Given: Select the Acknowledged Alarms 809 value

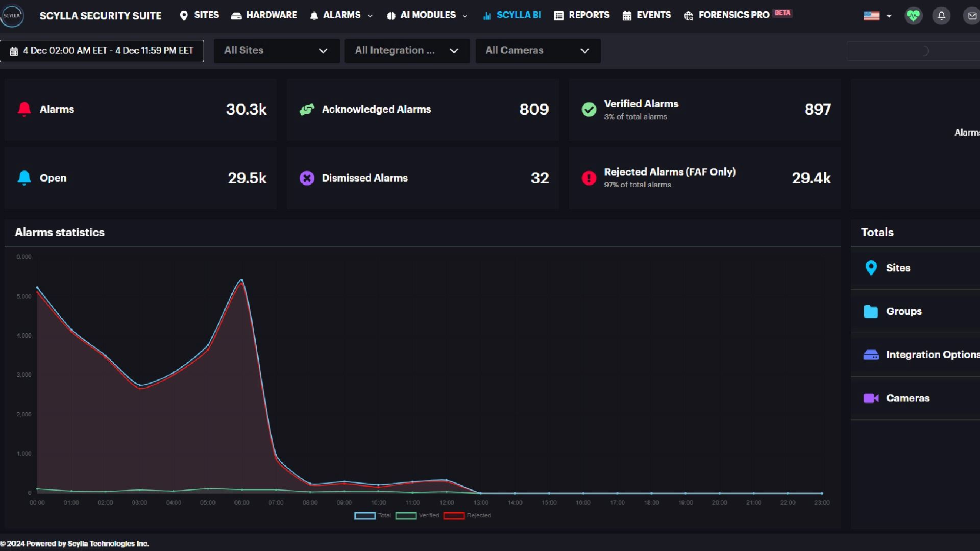Looking at the screenshot, I should pos(534,109).
